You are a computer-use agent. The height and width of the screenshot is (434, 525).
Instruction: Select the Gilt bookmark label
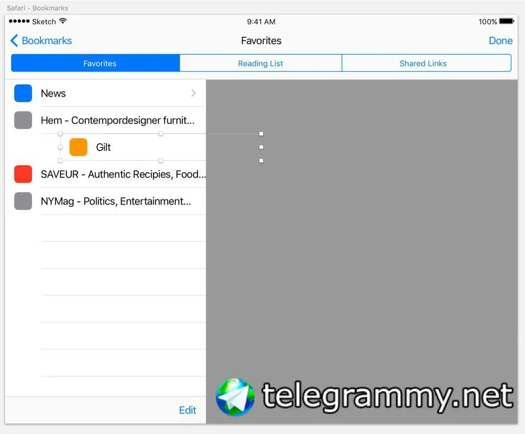click(103, 147)
